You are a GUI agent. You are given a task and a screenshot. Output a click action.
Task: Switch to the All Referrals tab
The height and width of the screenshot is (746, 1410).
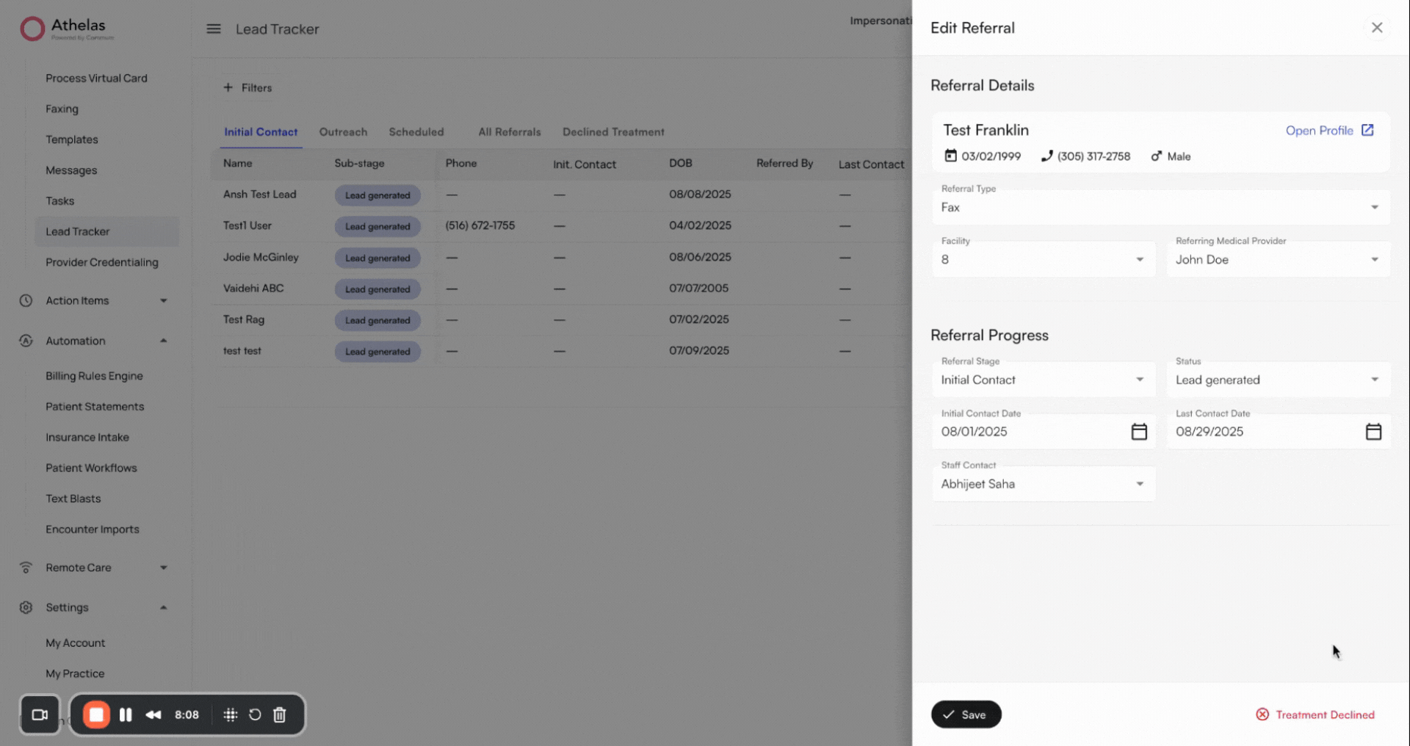510,132
